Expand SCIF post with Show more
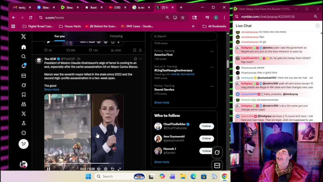 [x=51, y=89]
